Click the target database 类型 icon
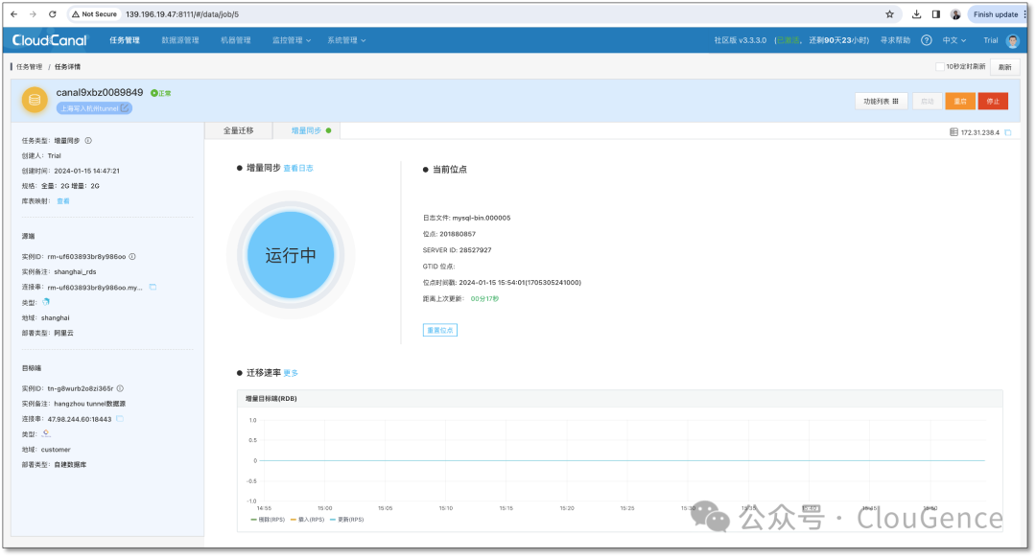 (x=46, y=434)
